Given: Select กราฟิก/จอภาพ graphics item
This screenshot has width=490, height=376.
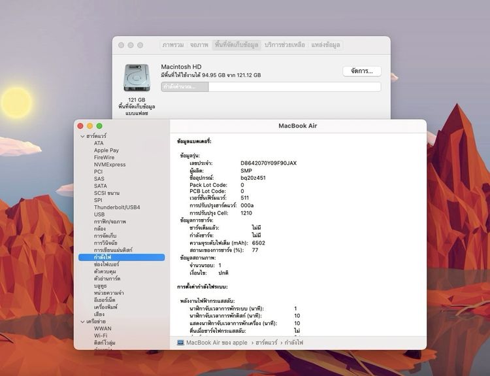Looking at the screenshot, I should click(x=110, y=222).
